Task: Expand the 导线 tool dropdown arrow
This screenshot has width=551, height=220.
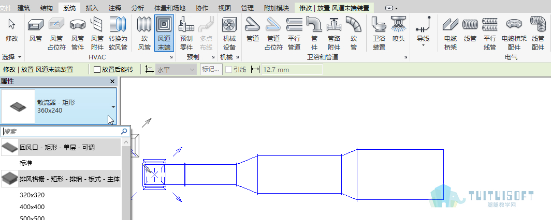Action: (x=423, y=45)
